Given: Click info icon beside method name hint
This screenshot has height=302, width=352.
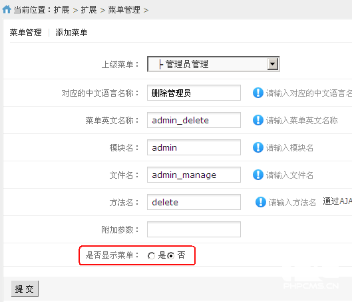Looking at the screenshot, I should click(x=261, y=202).
